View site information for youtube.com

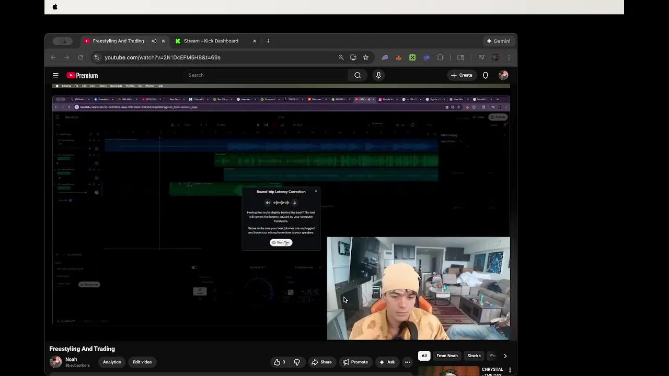tap(97, 57)
